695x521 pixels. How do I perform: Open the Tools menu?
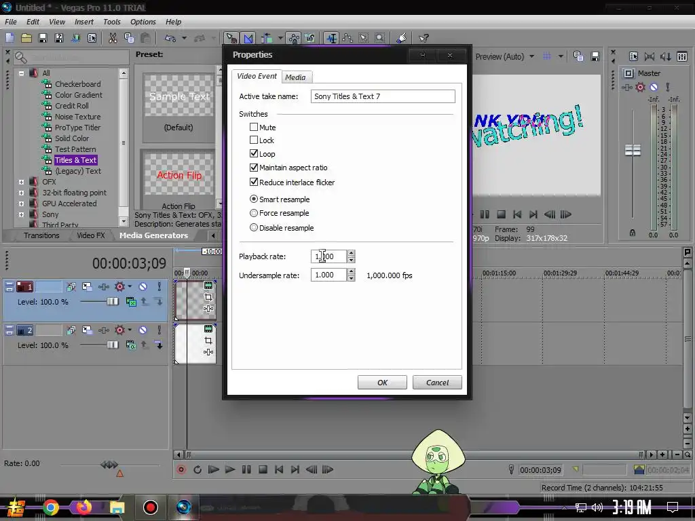coord(112,22)
